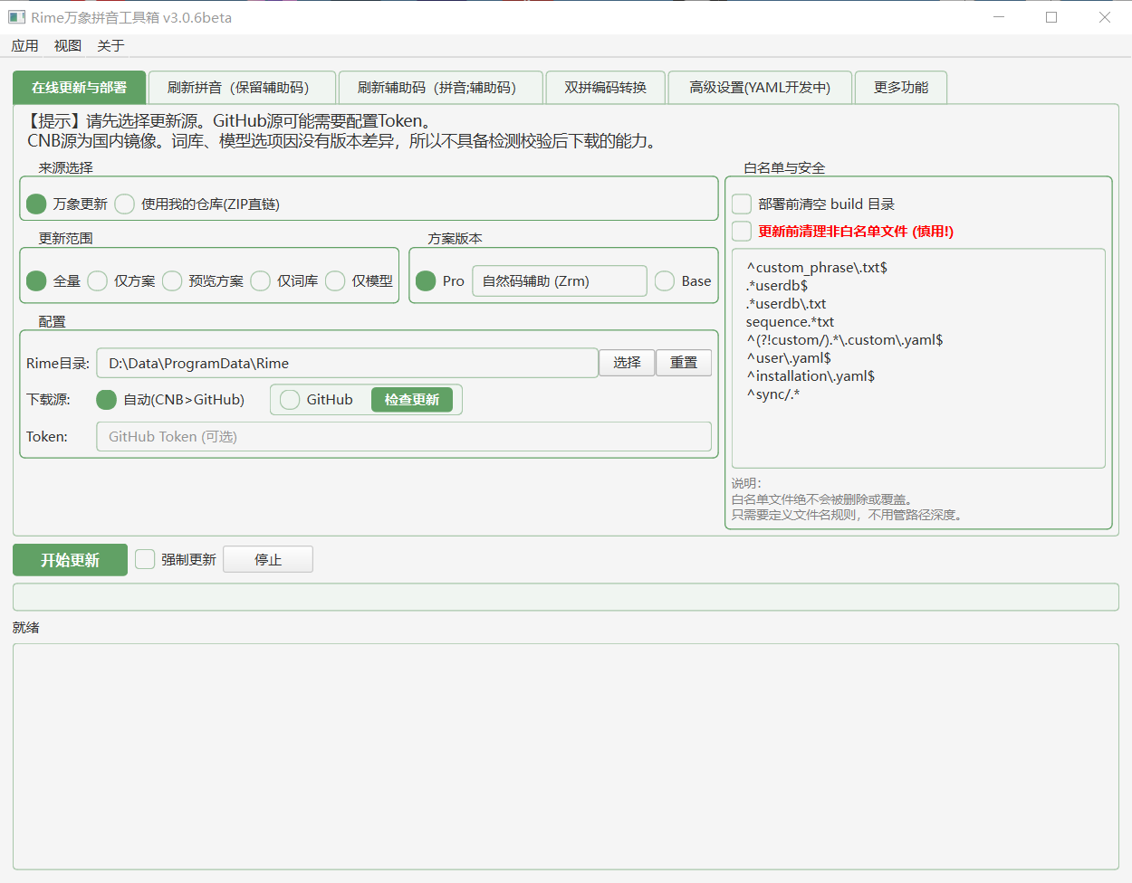1132x883 pixels.
Task: Click the GitHub Token input field
Action: point(404,437)
